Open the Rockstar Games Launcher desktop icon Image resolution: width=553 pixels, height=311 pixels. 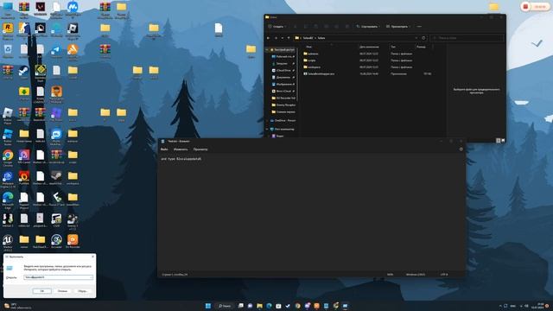point(8,29)
